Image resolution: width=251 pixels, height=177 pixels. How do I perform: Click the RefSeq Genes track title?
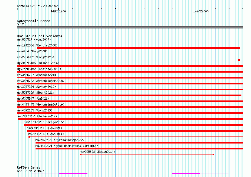click(x=28, y=167)
